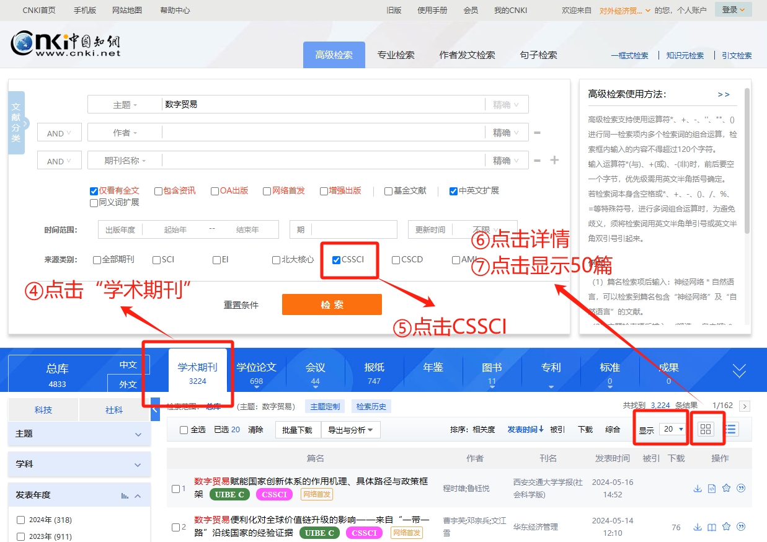Open 精确 match dropdown for 主题

coord(506,105)
